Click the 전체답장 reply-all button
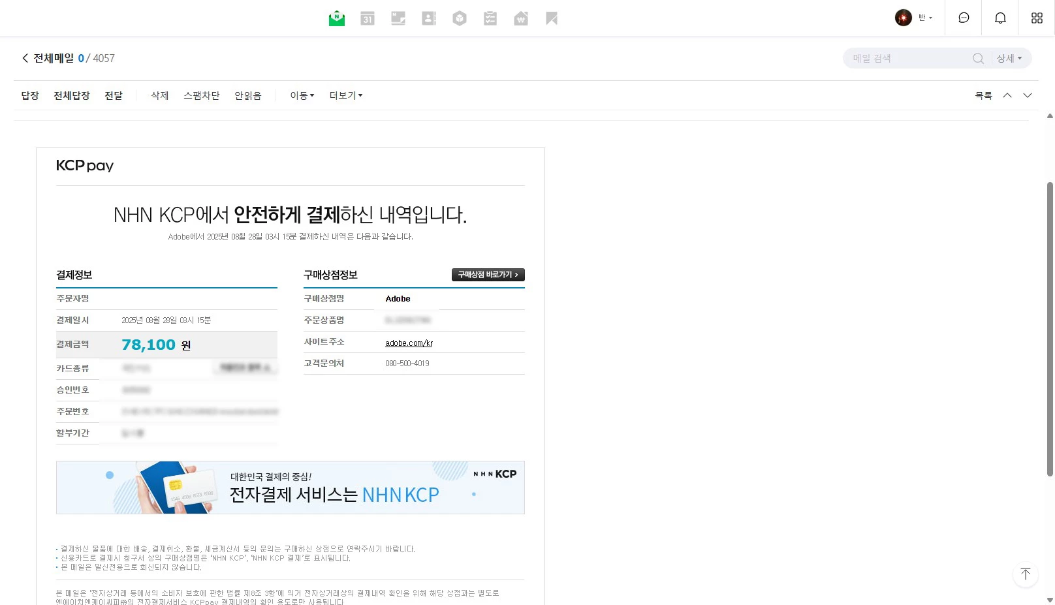The image size is (1055, 605). point(72,95)
